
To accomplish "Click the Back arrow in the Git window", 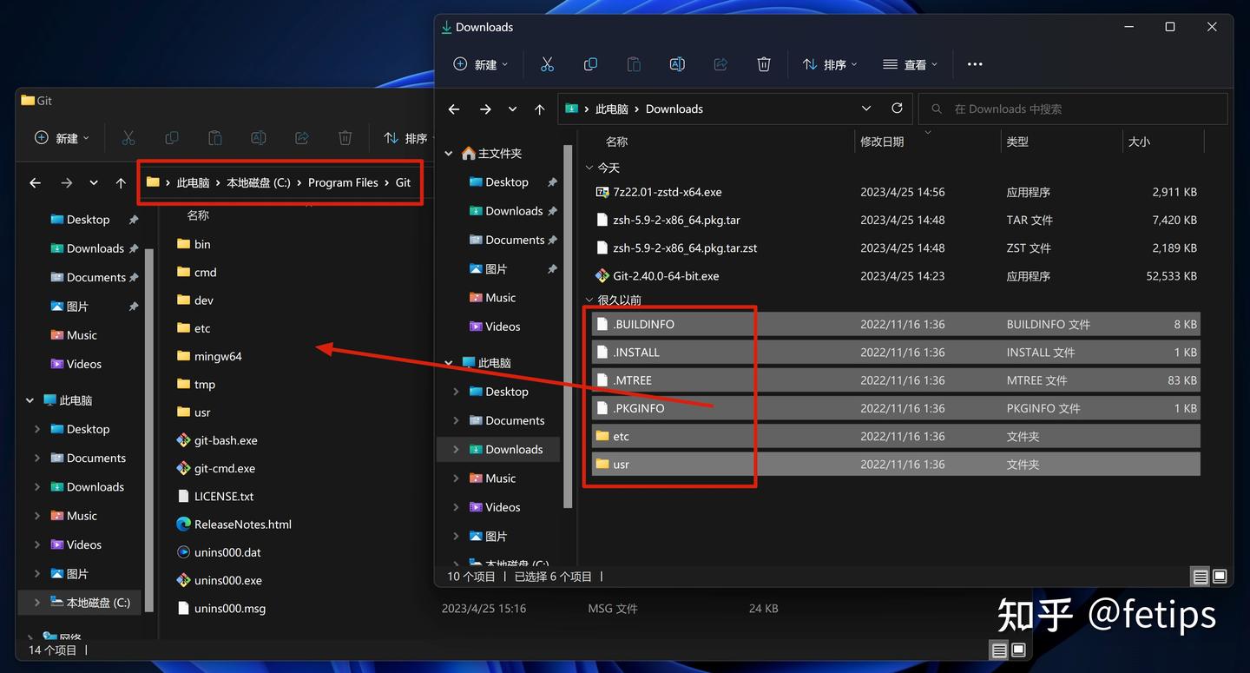I will 35,182.
